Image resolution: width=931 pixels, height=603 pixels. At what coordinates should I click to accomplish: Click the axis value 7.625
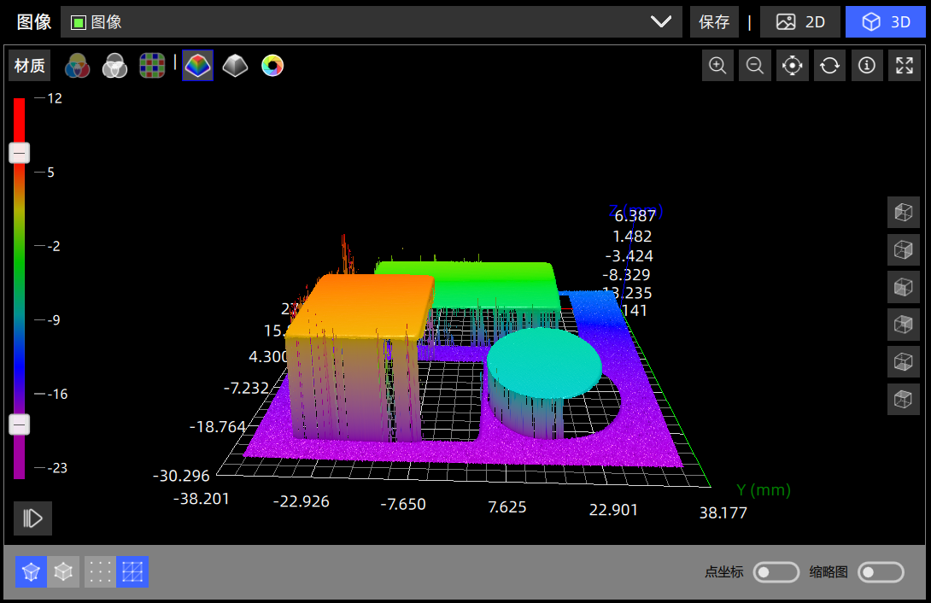507,507
